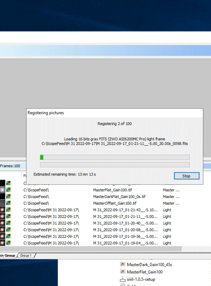Switch to the Main Group tab

click(7, 255)
